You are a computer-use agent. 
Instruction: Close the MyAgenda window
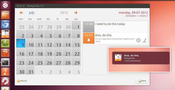coord(18,6)
